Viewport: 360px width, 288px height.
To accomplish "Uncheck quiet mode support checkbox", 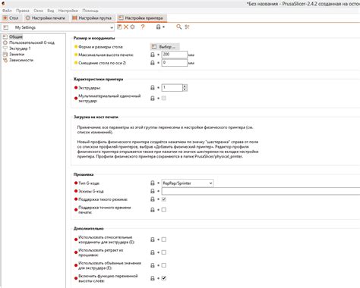I will coord(164,199).
